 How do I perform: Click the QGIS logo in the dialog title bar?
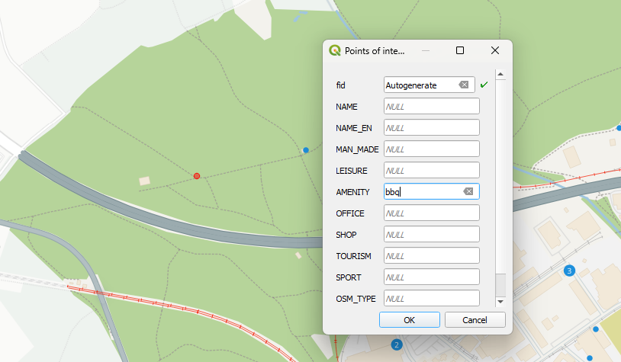click(x=334, y=51)
